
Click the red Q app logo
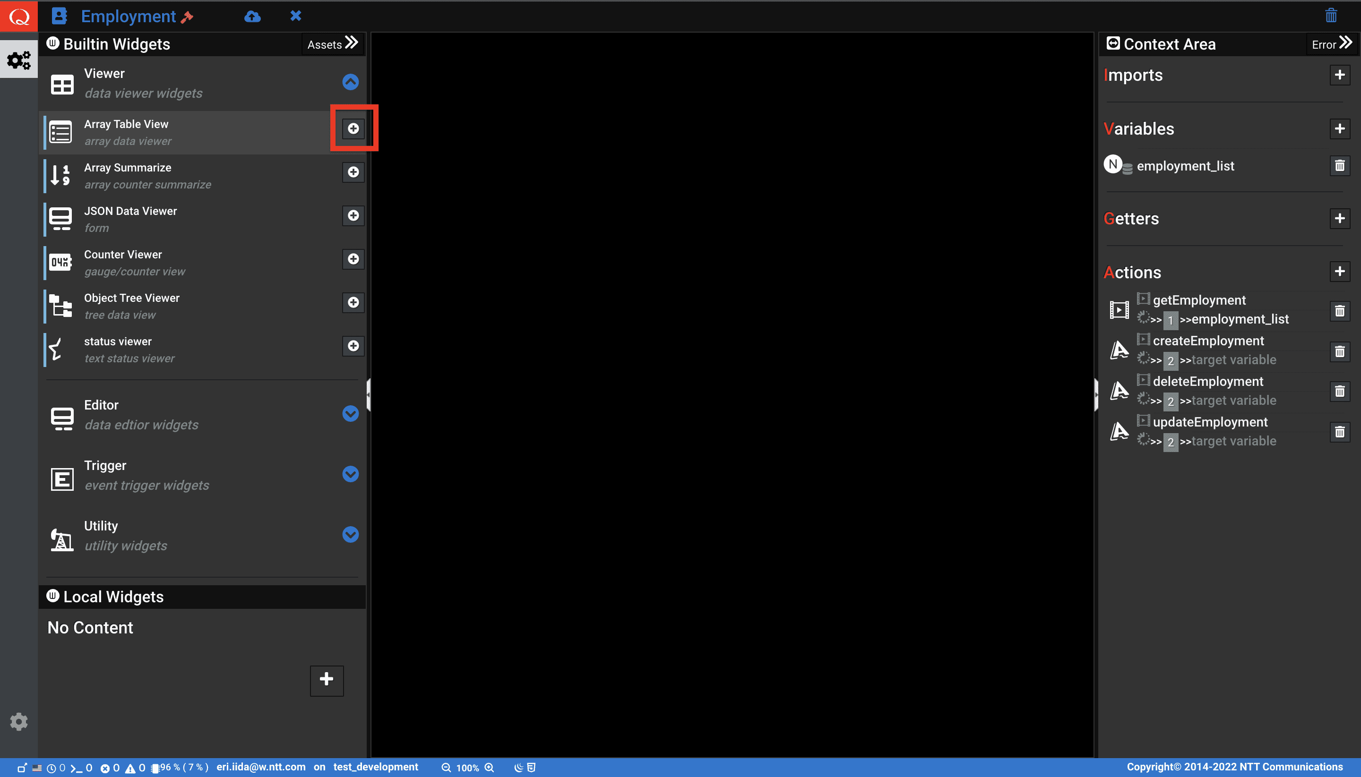(19, 16)
